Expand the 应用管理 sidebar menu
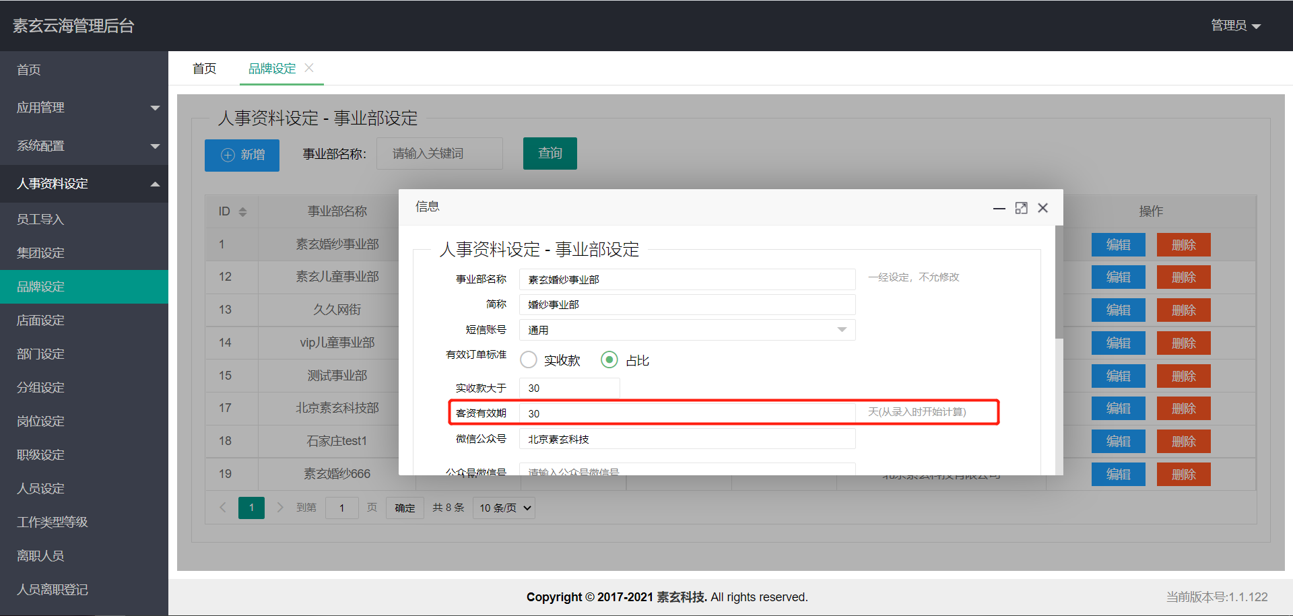This screenshot has height=616, width=1293. pos(84,108)
